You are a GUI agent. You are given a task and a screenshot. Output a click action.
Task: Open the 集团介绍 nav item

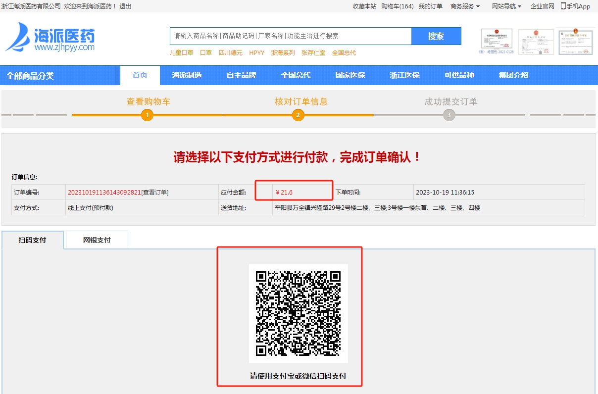pos(513,75)
